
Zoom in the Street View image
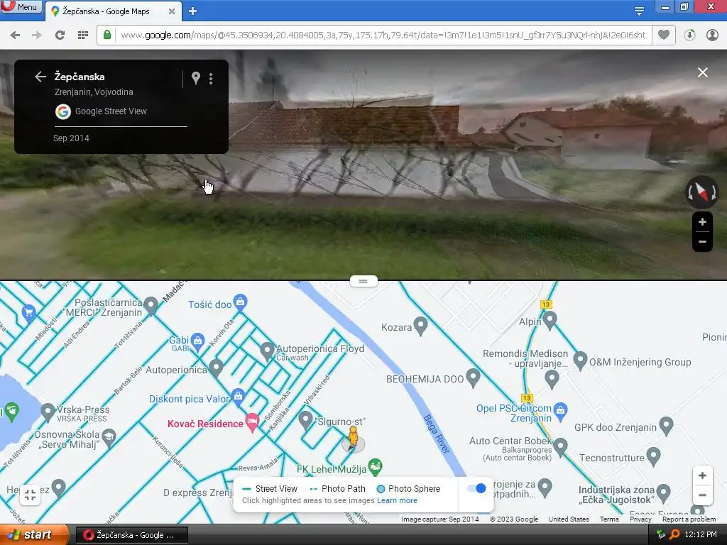pos(702,222)
